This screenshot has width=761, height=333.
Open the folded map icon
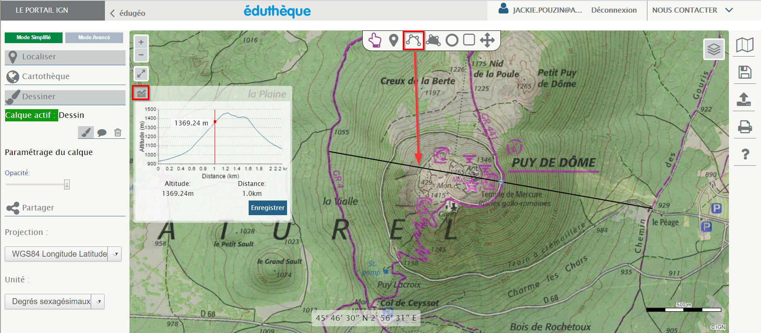[745, 45]
